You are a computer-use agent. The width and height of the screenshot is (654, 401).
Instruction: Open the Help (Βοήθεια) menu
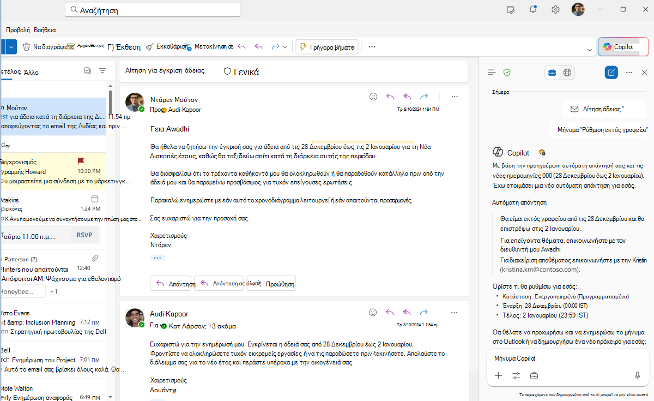(x=45, y=30)
